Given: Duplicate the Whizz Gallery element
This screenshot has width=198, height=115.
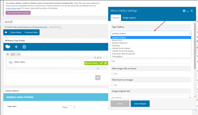Looking at the screenshot, I should pos(105,63).
